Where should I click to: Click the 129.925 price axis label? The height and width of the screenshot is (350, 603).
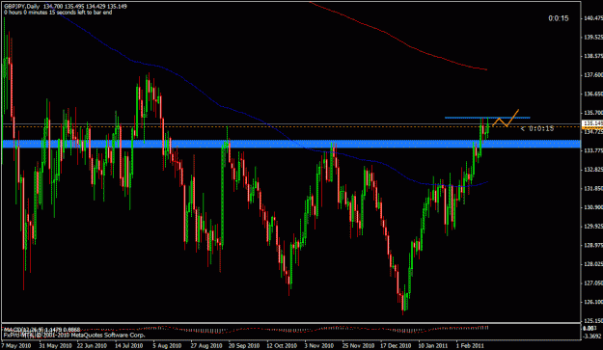pos(593,227)
